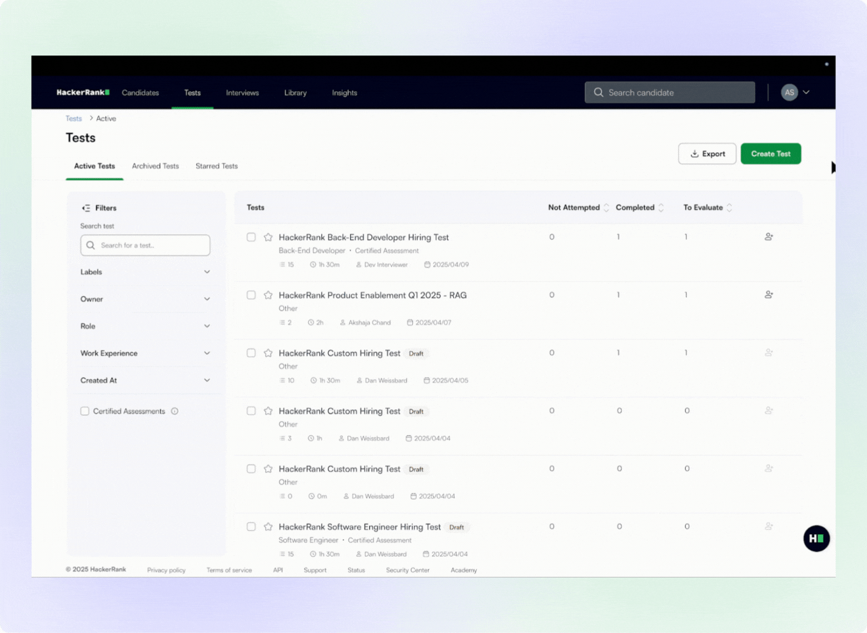Click invite icon for Software Engineer Hiring Test

[x=769, y=526]
